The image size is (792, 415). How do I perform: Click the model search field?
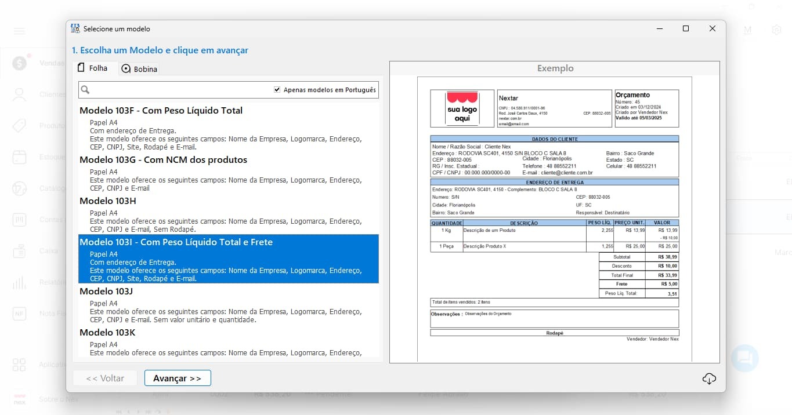click(229, 90)
